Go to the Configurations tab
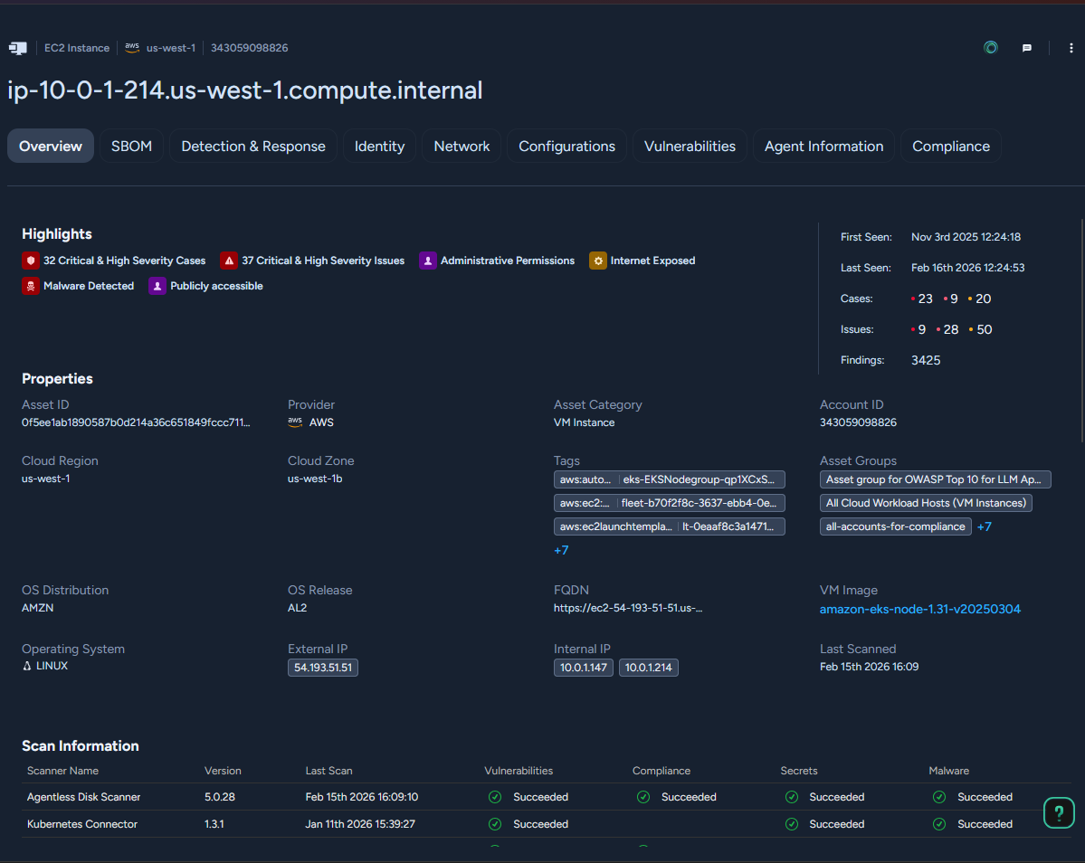1085x863 pixels. tap(566, 146)
